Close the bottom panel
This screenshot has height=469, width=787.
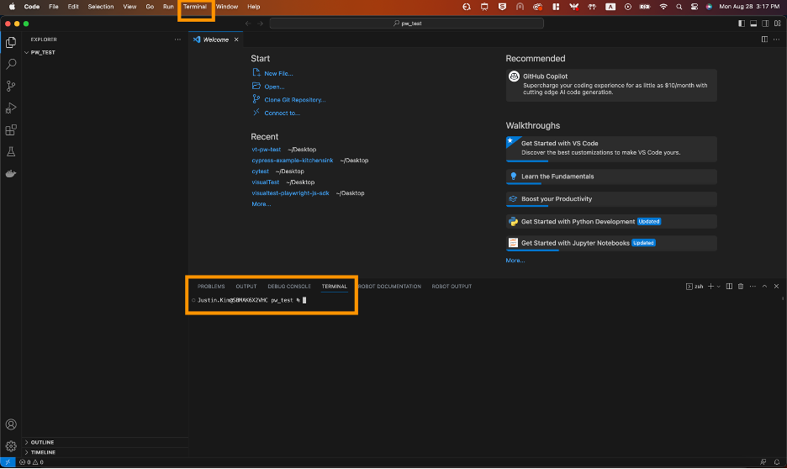[776, 287]
